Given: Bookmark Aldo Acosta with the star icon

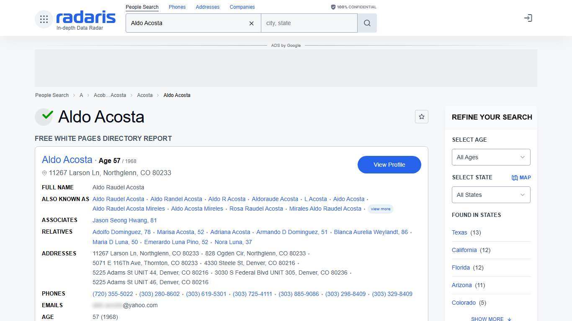Looking at the screenshot, I should 421,117.
